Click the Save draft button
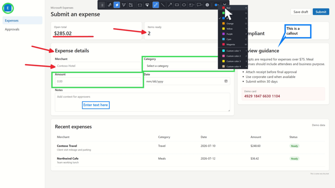The height and width of the screenshot is (188, 335). pos(301,12)
